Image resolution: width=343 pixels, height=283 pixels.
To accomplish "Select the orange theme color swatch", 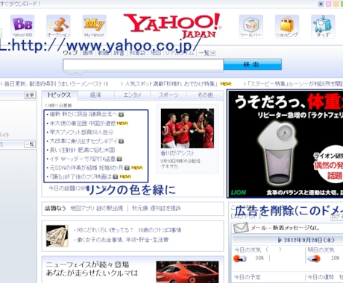I will point(336,4).
